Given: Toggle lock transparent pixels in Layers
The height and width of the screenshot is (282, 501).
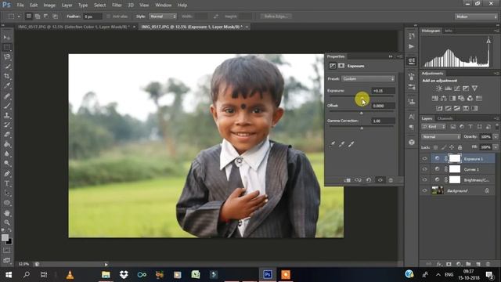Looking at the screenshot, I should click(x=435, y=147).
